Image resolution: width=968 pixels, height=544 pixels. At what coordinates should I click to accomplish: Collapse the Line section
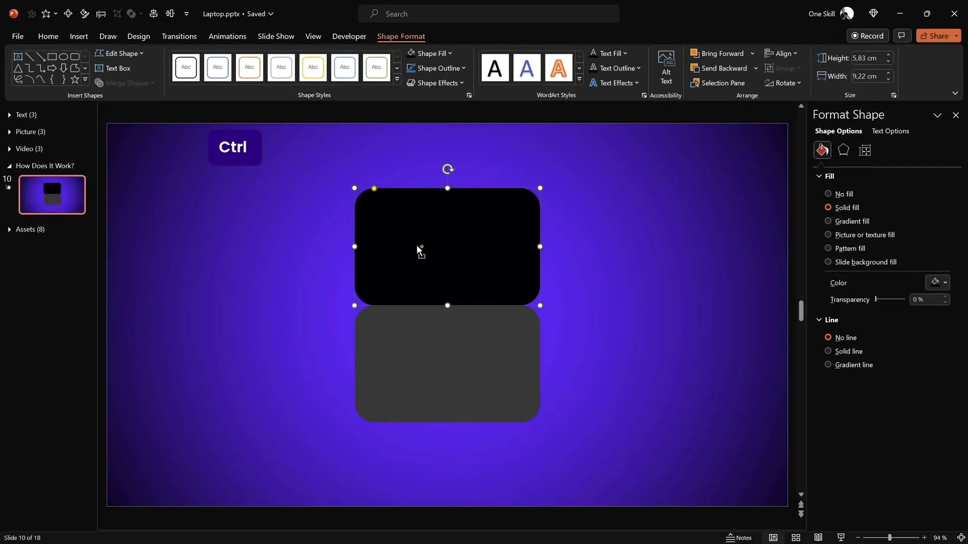click(x=819, y=319)
